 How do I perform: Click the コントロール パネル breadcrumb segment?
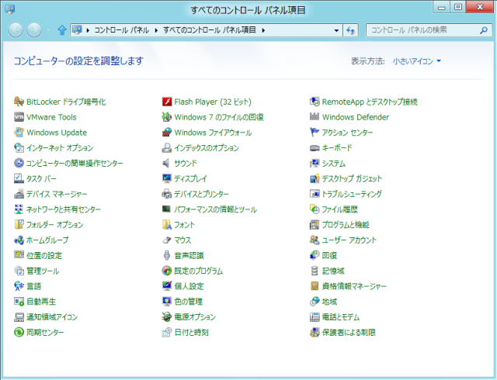[x=123, y=30]
